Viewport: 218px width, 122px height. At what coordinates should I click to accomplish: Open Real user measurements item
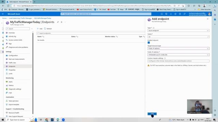[x=17, y=59]
